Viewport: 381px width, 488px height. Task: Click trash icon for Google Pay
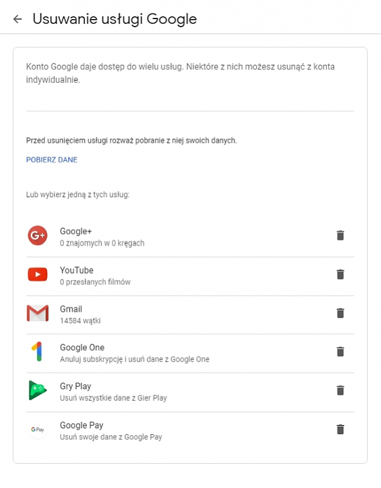pyautogui.click(x=341, y=429)
